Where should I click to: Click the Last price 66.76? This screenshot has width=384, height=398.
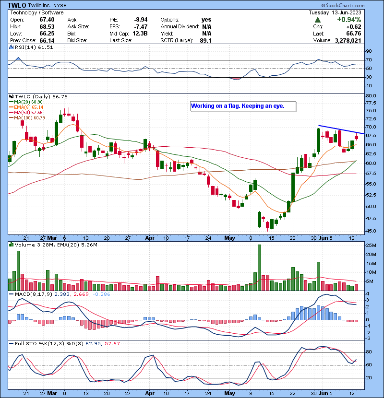pyautogui.click(x=354, y=34)
